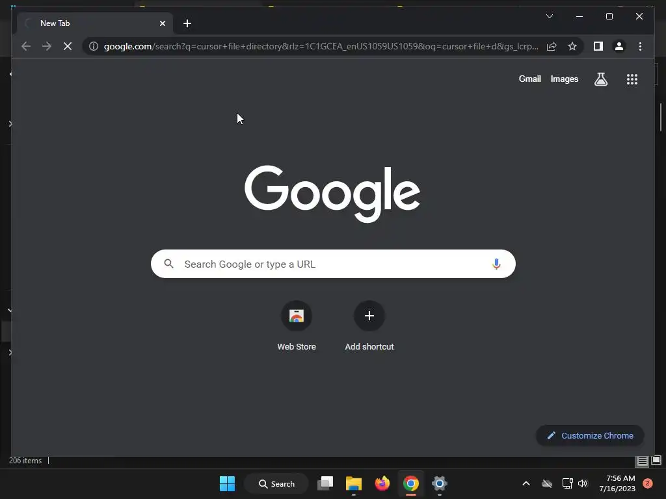Open File Explorer from taskbar

click(353, 483)
